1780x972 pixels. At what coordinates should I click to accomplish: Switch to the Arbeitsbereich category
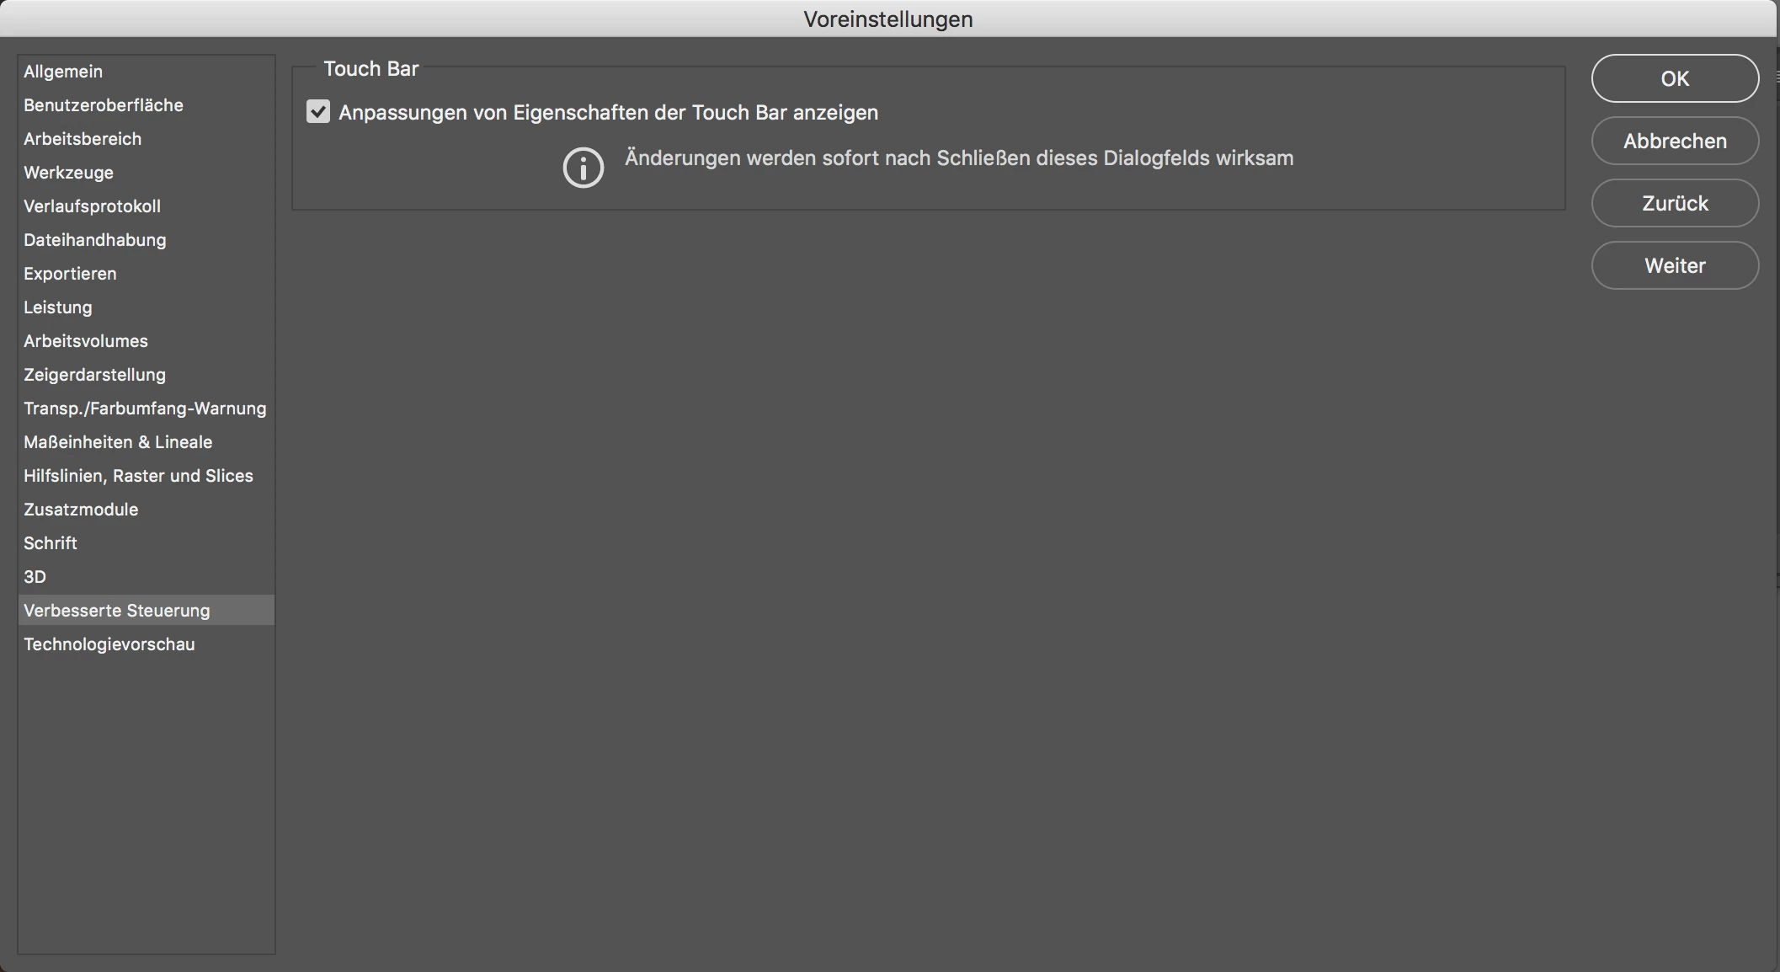pyautogui.click(x=83, y=139)
